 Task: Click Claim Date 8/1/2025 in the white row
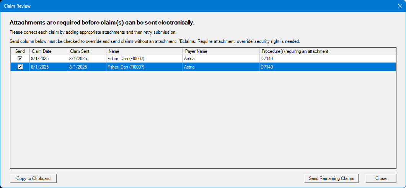pyautogui.click(x=40, y=59)
